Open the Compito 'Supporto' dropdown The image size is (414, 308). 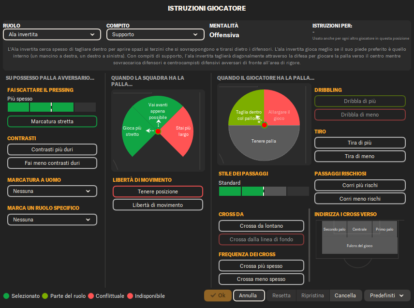pyautogui.click(x=155, y=34)
